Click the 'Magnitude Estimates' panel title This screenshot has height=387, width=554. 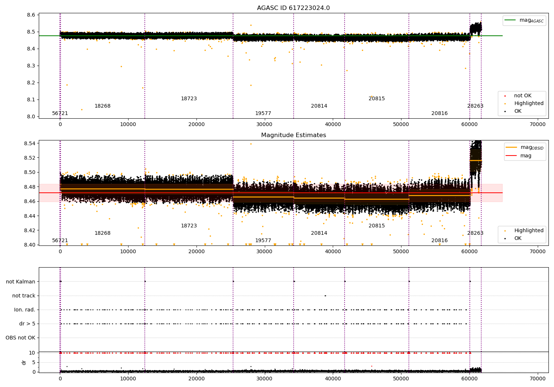pyautogui.click(x=293, y=135)
